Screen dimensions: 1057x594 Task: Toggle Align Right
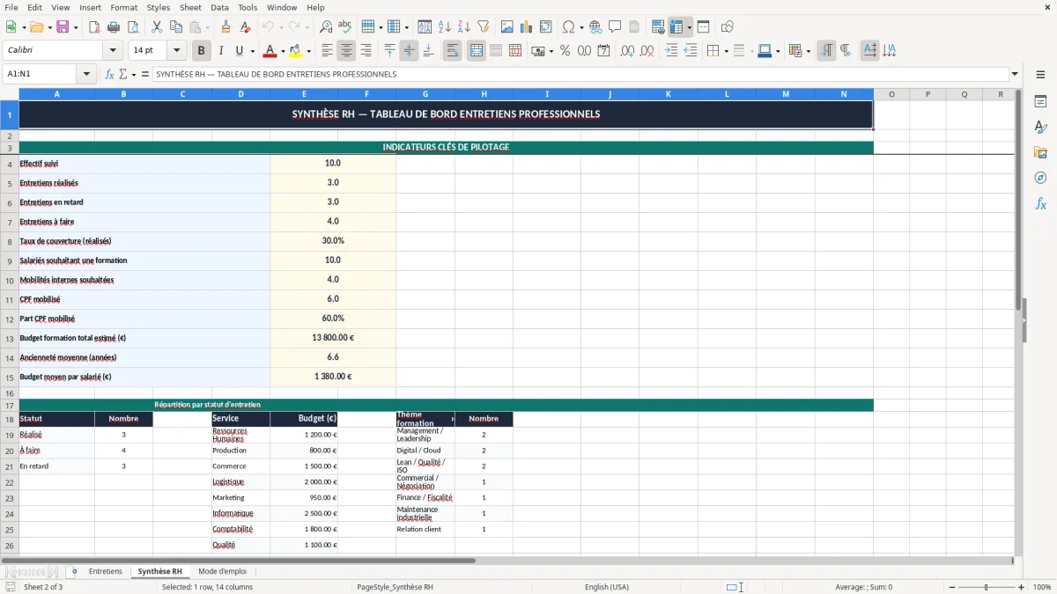click(366, 51)
